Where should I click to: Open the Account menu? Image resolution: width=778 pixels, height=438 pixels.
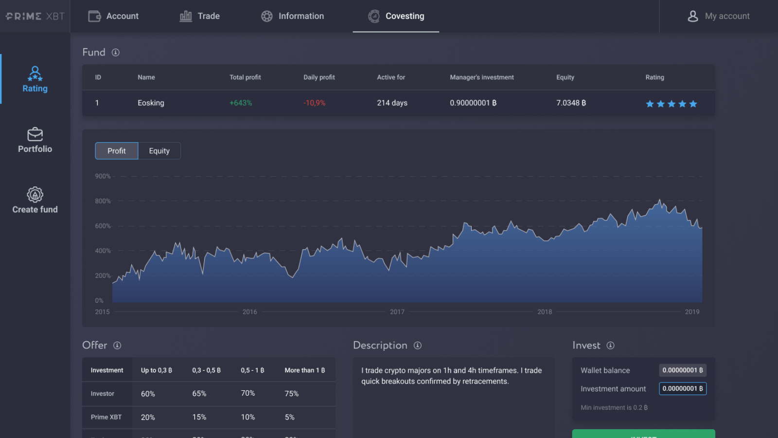click(x=113, y=16)
